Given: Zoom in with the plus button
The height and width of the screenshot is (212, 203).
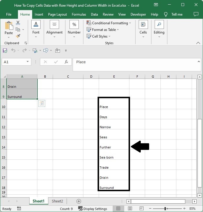Looking at the screenshot, I should pos(184,209).
